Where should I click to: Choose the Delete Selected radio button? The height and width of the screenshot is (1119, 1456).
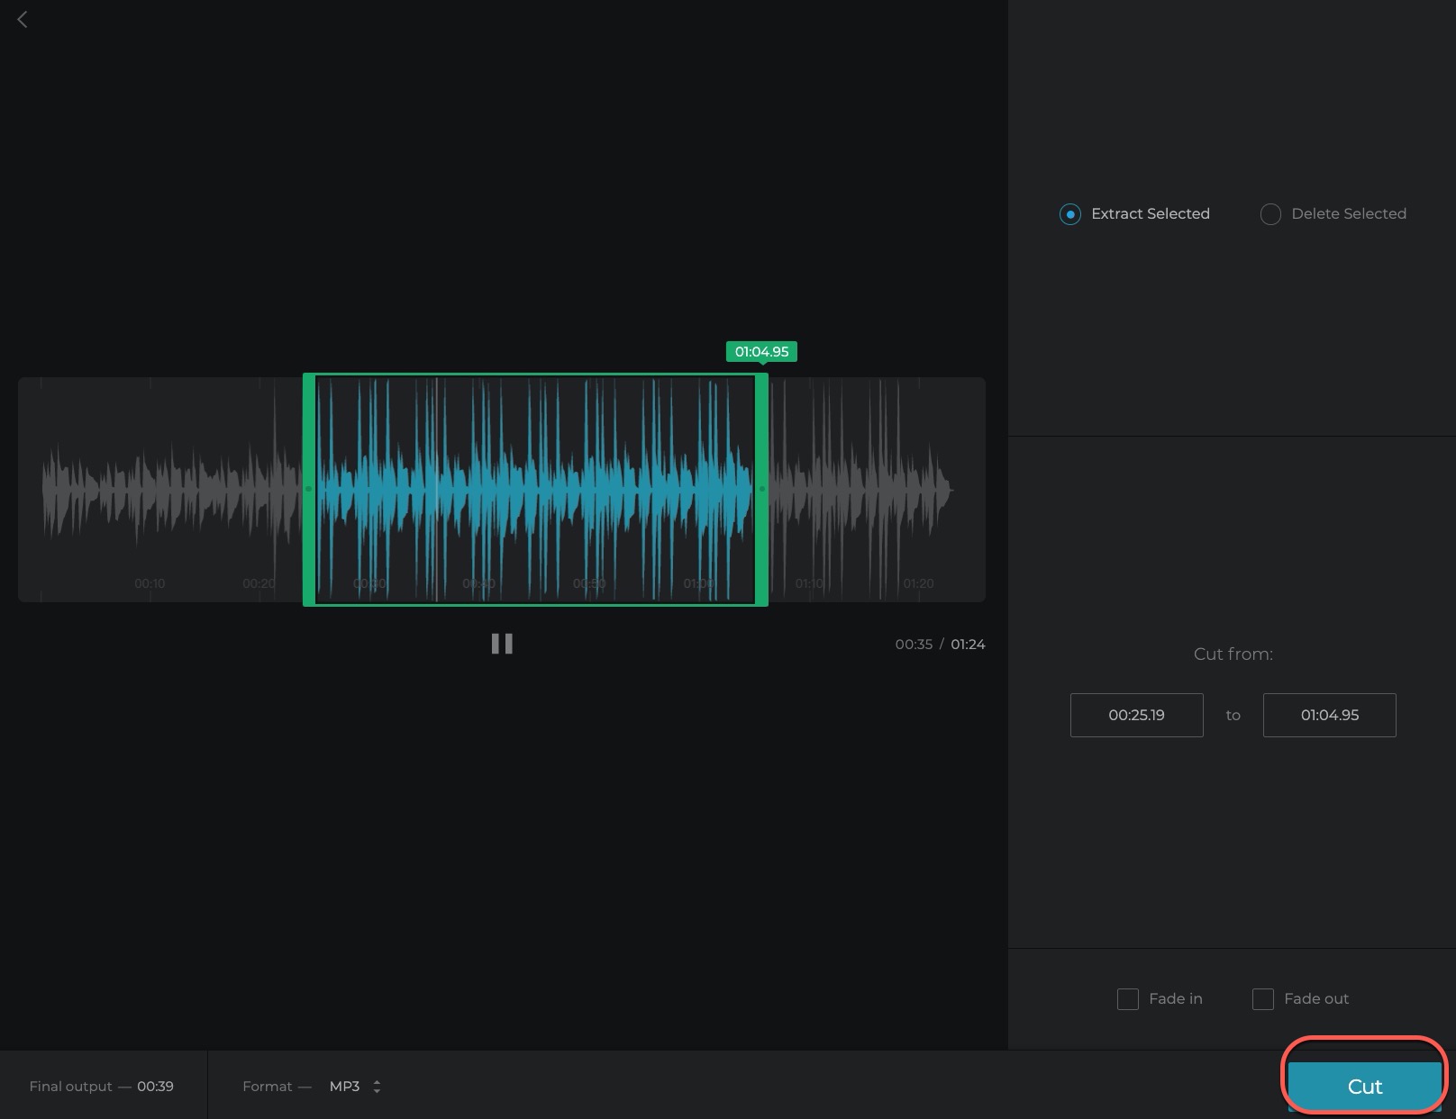[x=1270, y=214]
